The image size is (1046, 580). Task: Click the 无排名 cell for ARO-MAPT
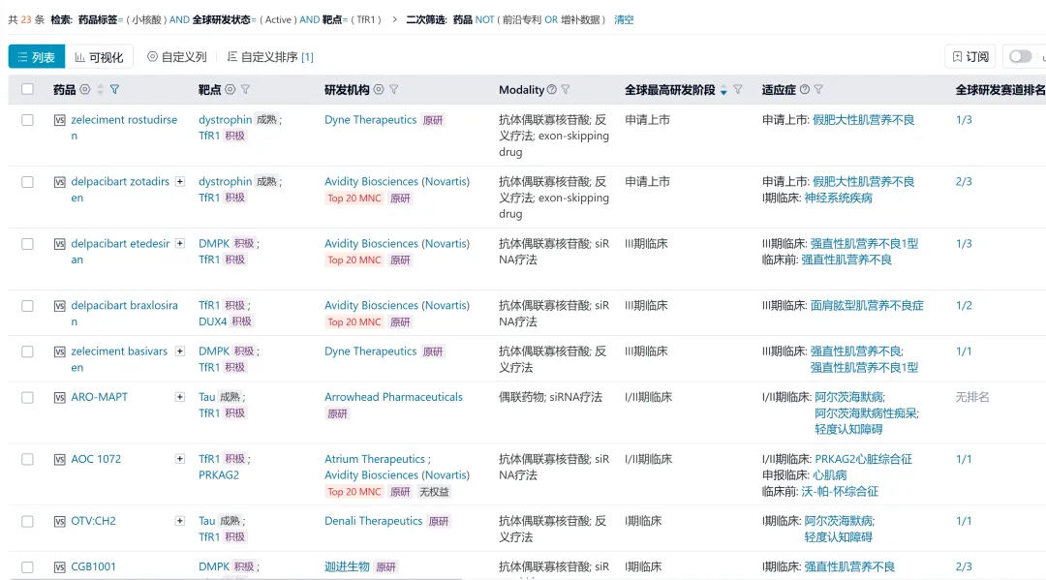[972, 397]
